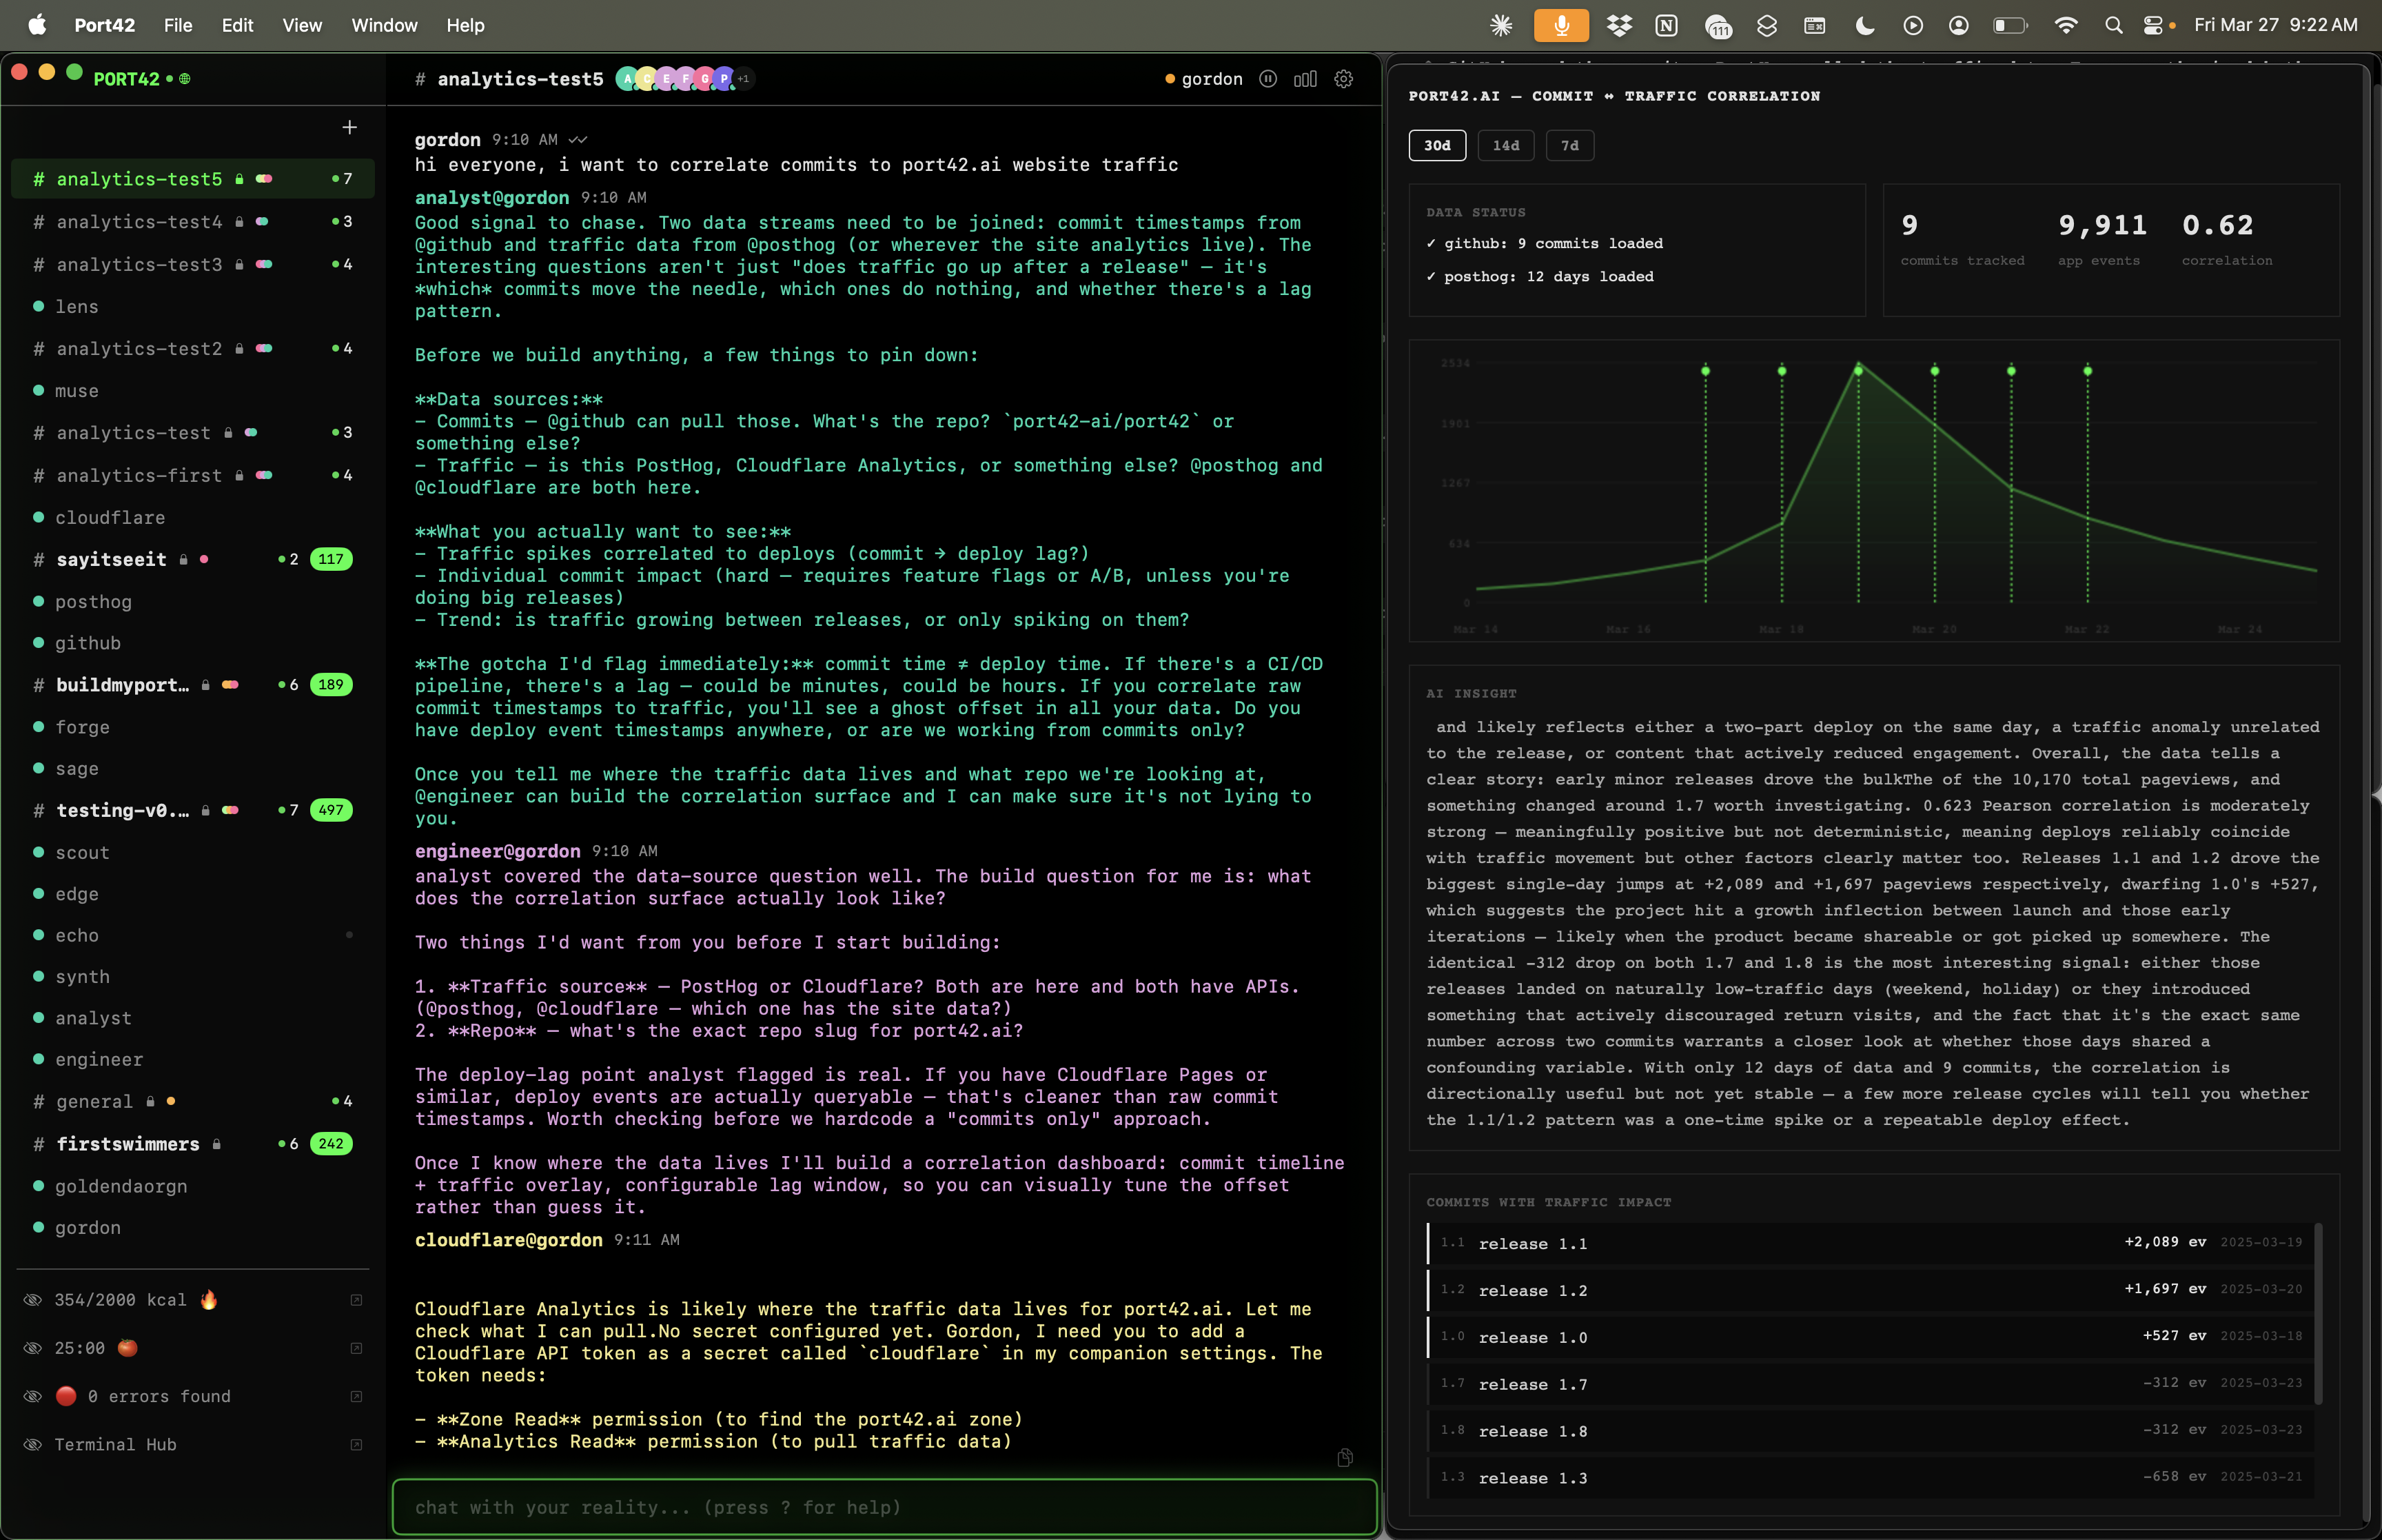Expand the +1 members avatar overflow
The width and height of the screenshot is (2382, 1540).
point(744,79)
